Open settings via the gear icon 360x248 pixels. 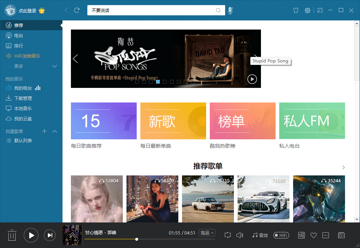(x=307, y=11)
